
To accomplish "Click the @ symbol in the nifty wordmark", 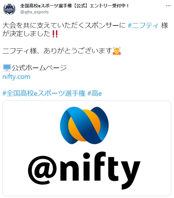I will (42, 171).
